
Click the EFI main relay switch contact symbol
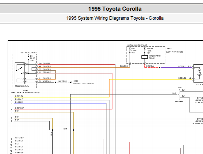(19, 69)
